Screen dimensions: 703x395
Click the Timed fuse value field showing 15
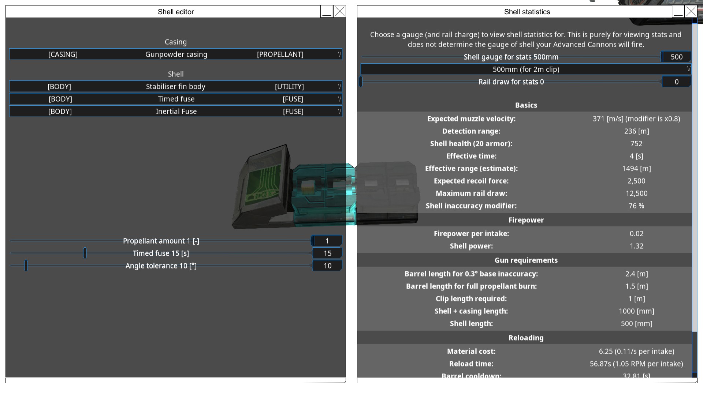click(327, 253)
